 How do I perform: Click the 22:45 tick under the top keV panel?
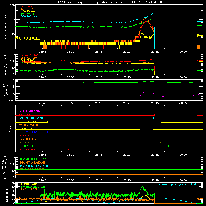click(42, 52)
